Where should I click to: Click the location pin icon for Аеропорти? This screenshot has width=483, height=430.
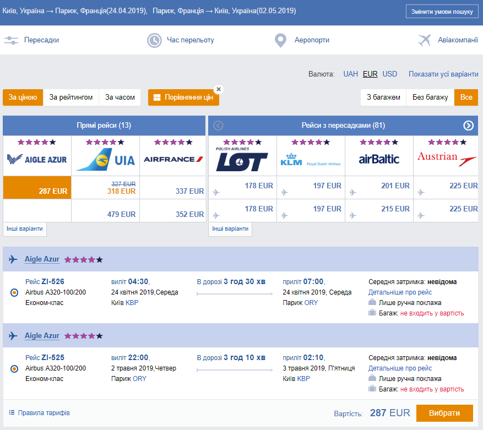click(x=280, y=40)
